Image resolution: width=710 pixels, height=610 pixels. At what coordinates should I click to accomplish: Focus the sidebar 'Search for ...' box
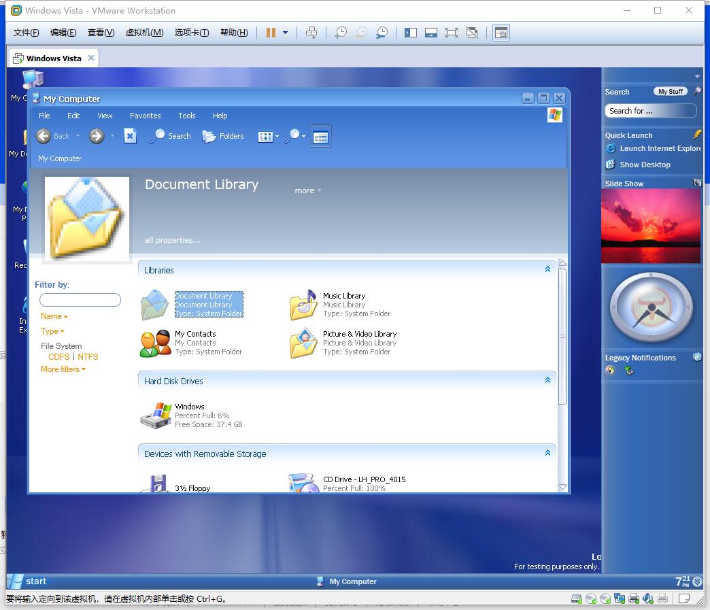650,111
